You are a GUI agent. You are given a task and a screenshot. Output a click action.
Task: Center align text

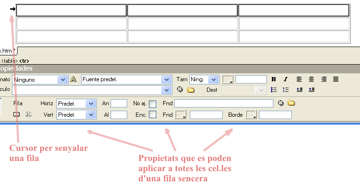(x=311, y=79)
